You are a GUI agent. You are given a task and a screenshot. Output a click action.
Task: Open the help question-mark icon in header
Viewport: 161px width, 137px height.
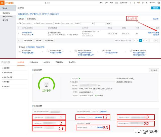tap(143, 3)
